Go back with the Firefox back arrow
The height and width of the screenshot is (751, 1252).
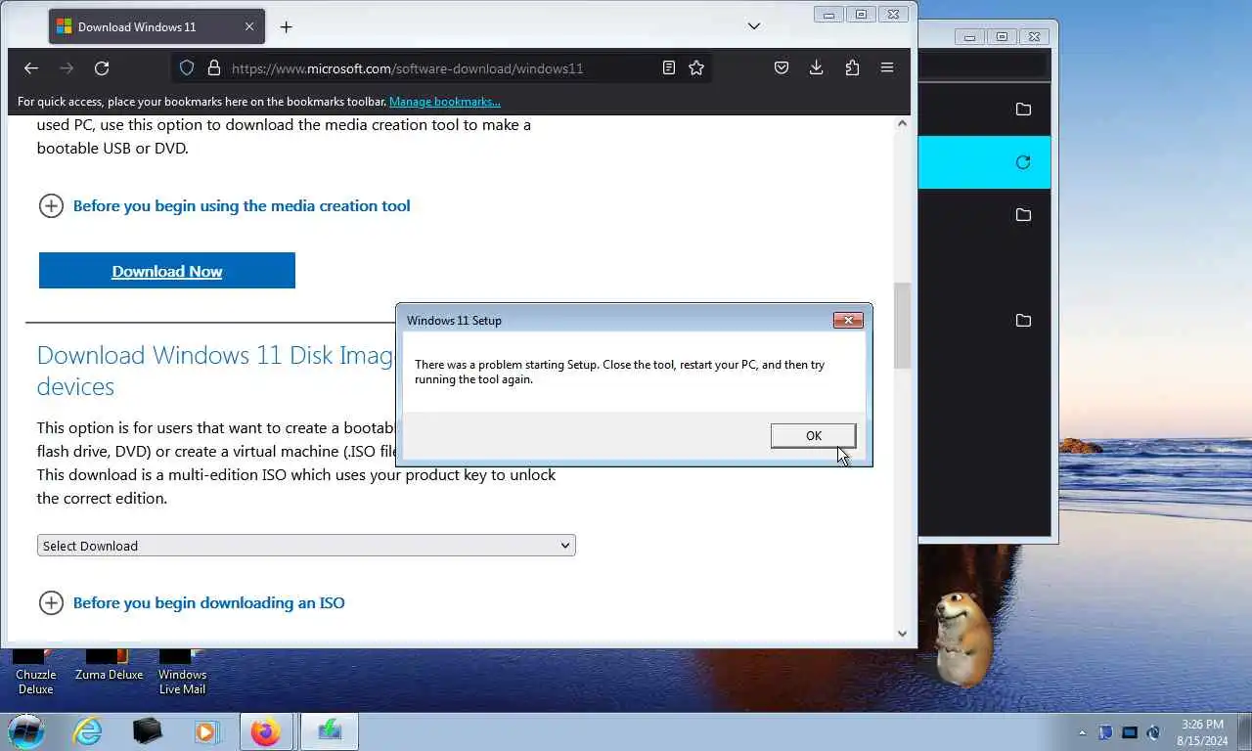pyautogui.click(x=31, y=67)
